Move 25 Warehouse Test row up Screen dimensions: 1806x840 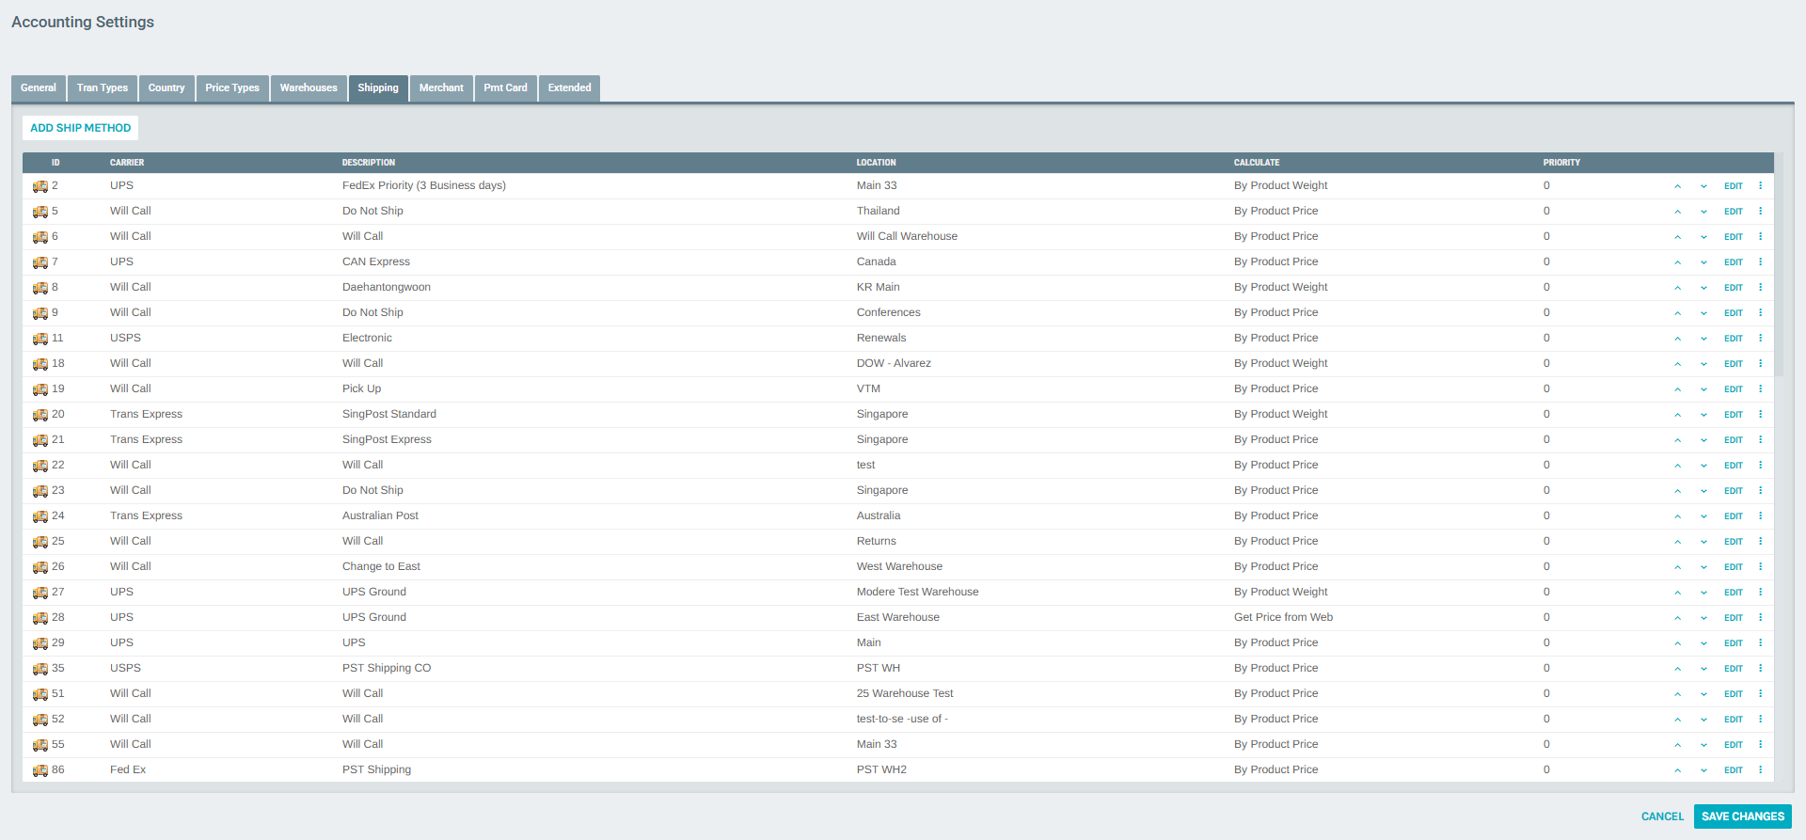[x=1677, y=694]
